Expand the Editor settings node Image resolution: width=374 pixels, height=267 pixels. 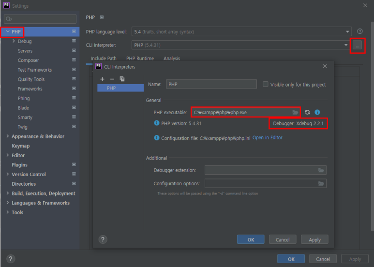8,155
